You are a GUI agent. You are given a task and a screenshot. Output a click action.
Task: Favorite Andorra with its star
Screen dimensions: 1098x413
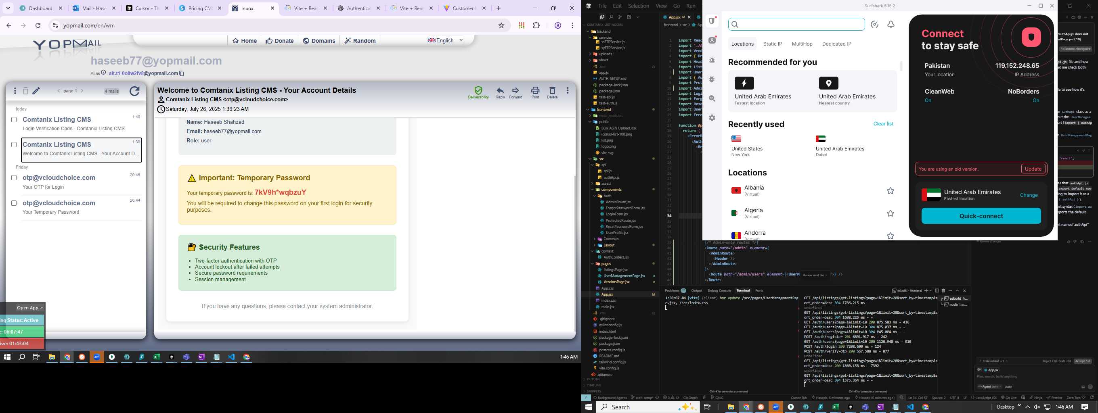[891, 236]
